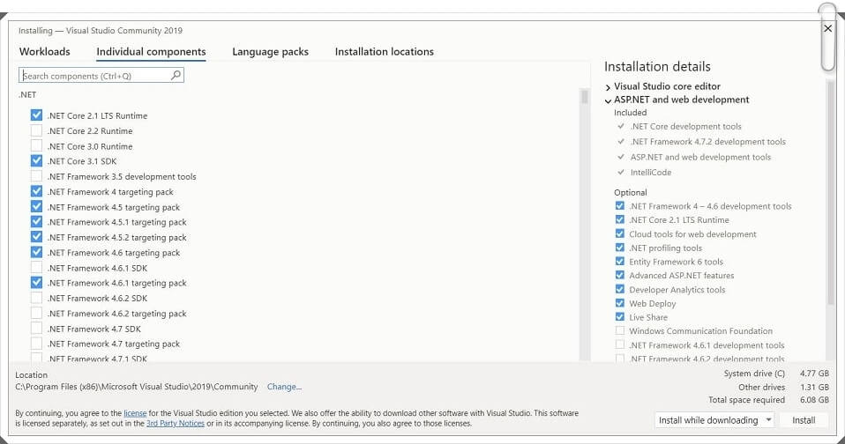Open the Individual components tab
This screenshot has width=845, height=444.
tap(151, 52)
